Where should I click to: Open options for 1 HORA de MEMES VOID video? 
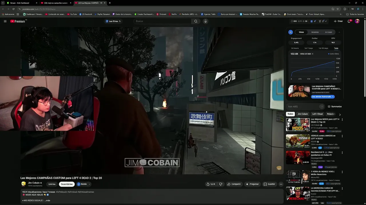(342, 172)
